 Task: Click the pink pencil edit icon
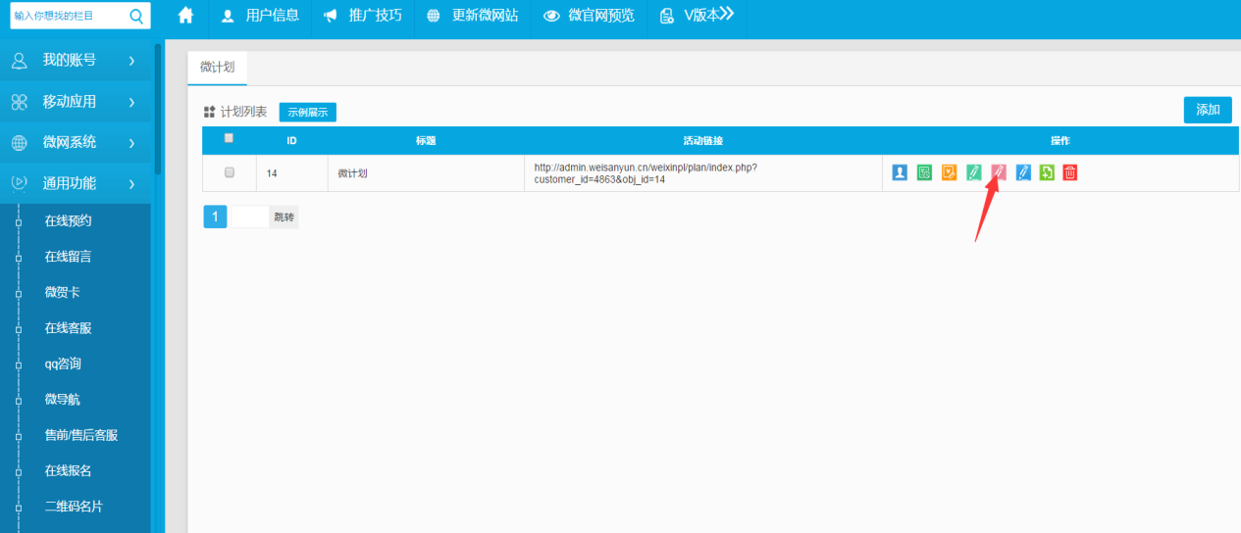(999, 172)
